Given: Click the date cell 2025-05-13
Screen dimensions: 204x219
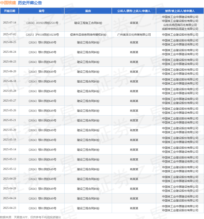Looking at the screenshot, I should point(10,159).
